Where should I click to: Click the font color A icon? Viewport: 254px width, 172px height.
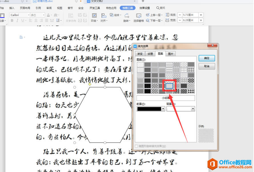pyautogui.click(x=48, y=15)
